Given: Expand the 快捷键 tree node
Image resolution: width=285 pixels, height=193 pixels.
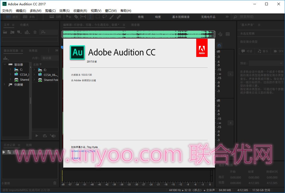Looking at the screenshot, I should (x=4, y=85).
